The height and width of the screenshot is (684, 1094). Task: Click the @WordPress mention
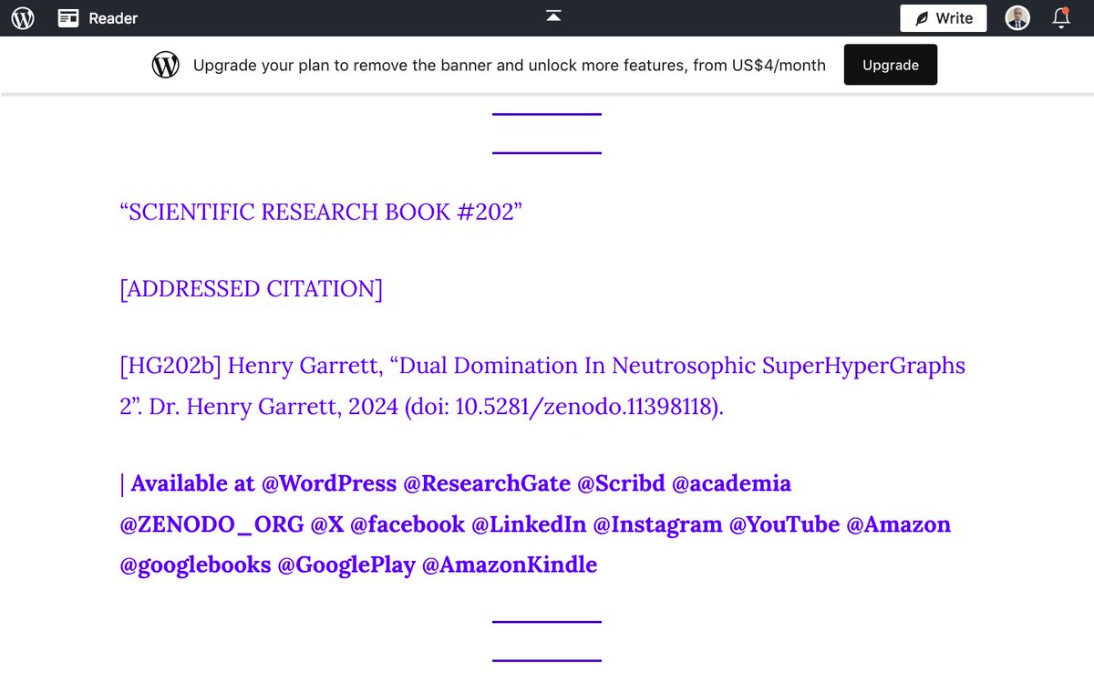329,483
